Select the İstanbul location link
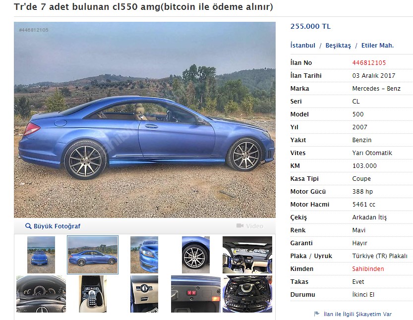The height and width of the screenshot is (320, 413). coord(302,45)
